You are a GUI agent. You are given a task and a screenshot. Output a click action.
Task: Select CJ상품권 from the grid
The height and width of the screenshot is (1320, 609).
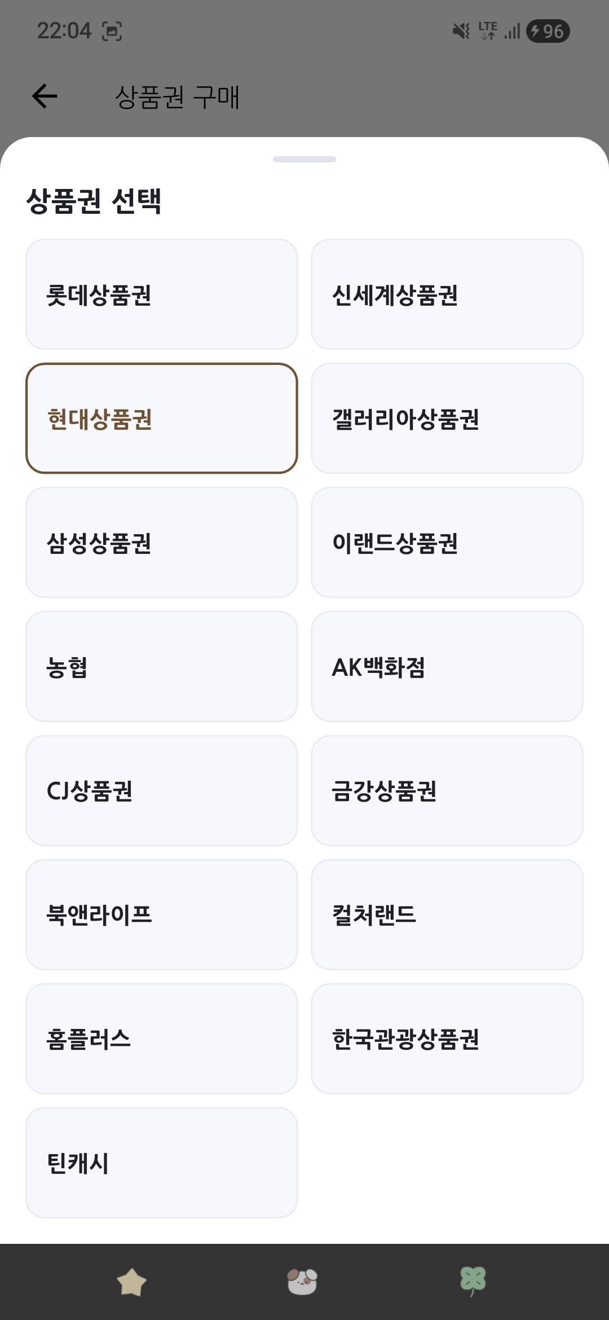click(161, 791)
